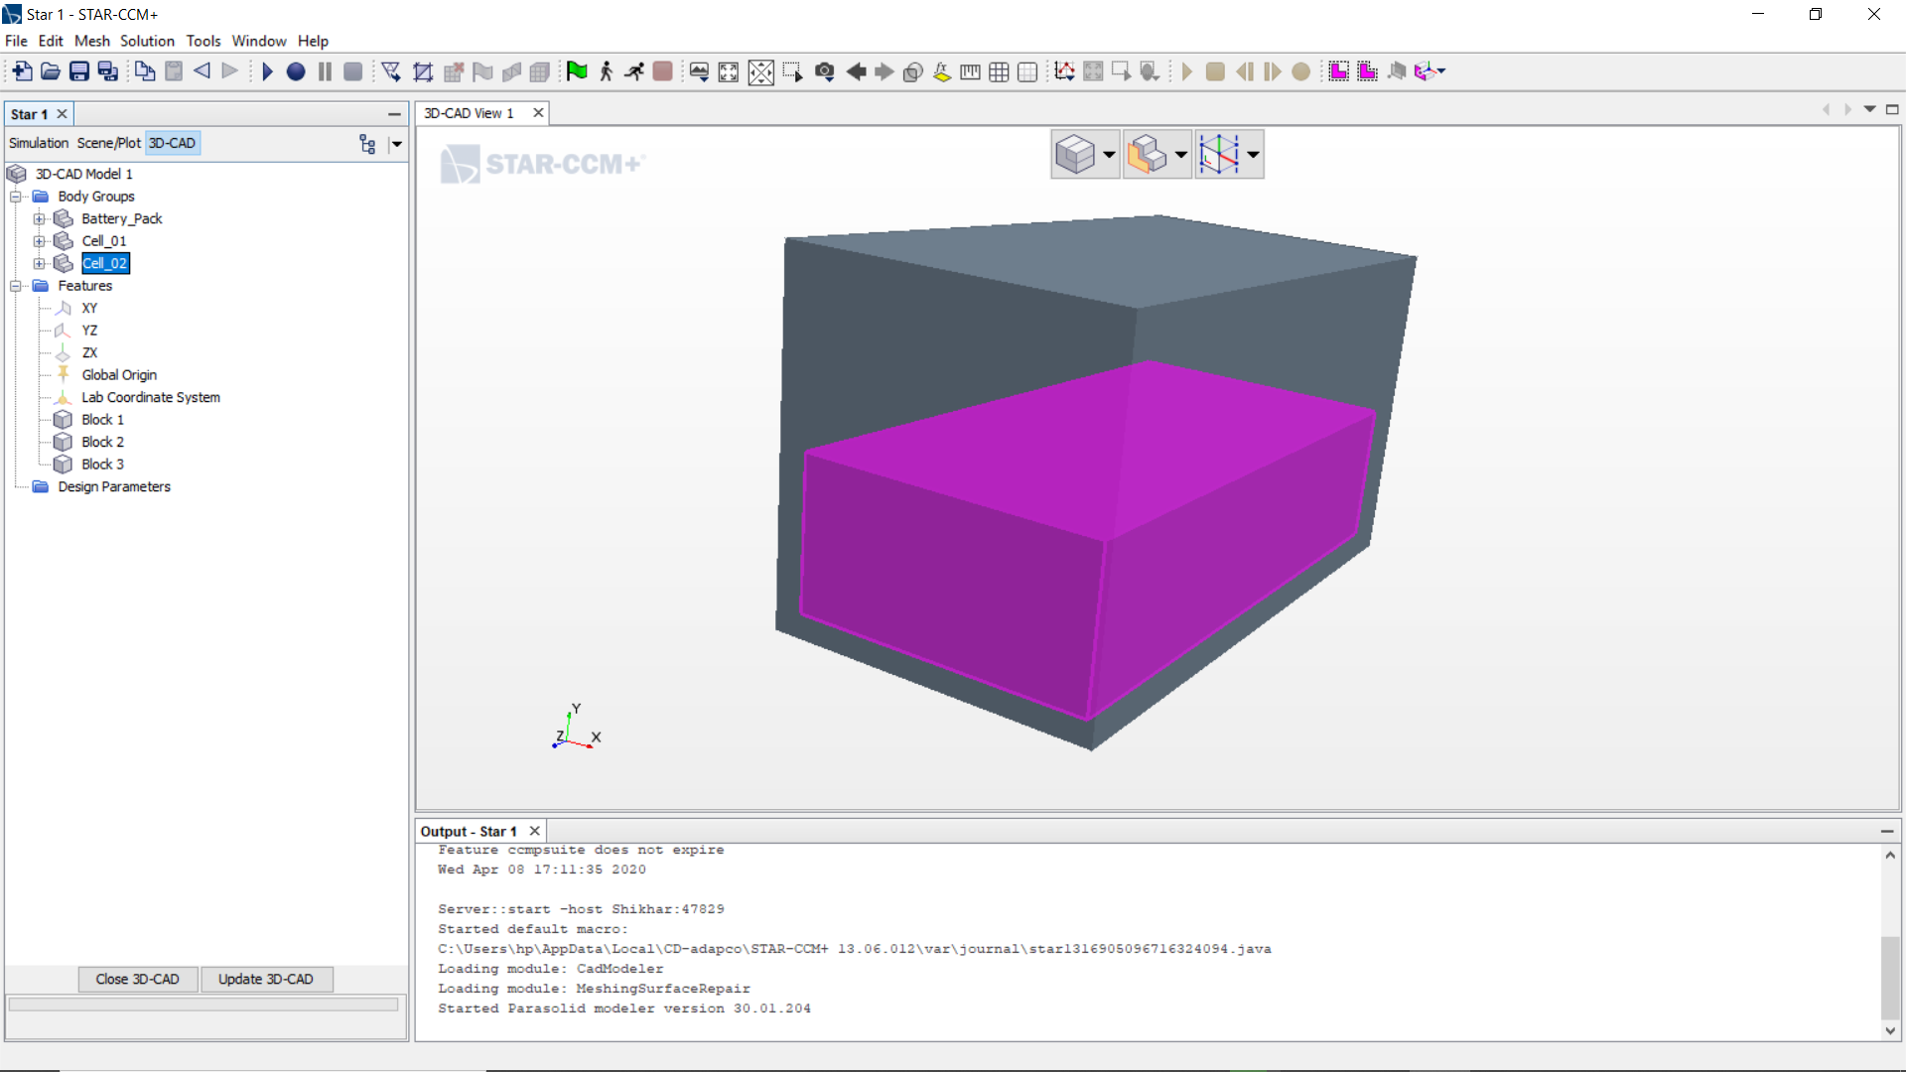Click the Copy toolbar icon
The image size is (1906, 1072).
coord(145,71)
